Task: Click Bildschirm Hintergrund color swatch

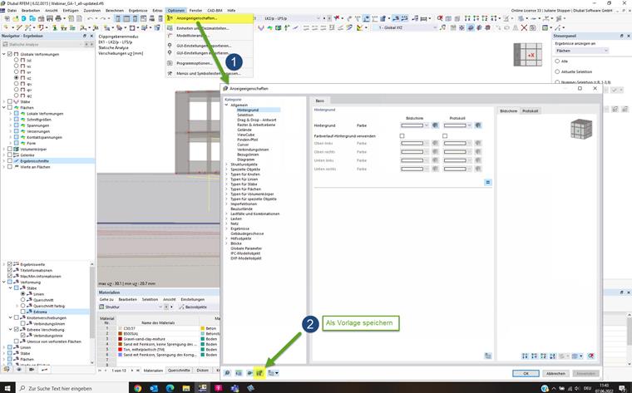Action: (412, 125)
